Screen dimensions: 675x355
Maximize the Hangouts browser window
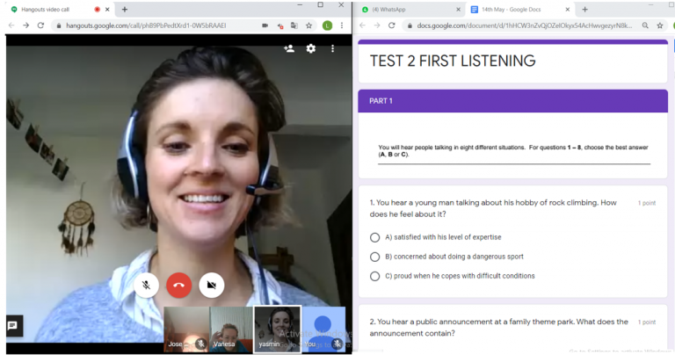[320, 4]
